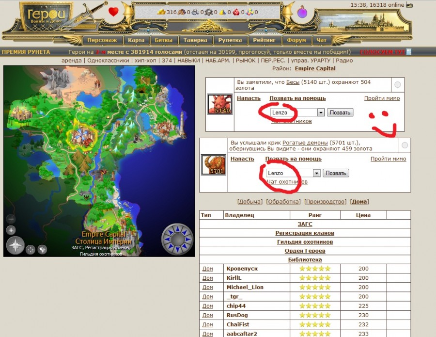Move map left with left wheel arrow

(167, 239)
